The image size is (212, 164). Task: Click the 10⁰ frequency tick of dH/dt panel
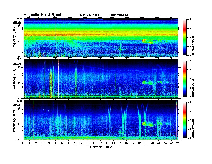point(18,41)
